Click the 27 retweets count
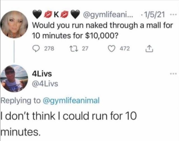Viewport: 179px width, 141px height. [85, 49]
